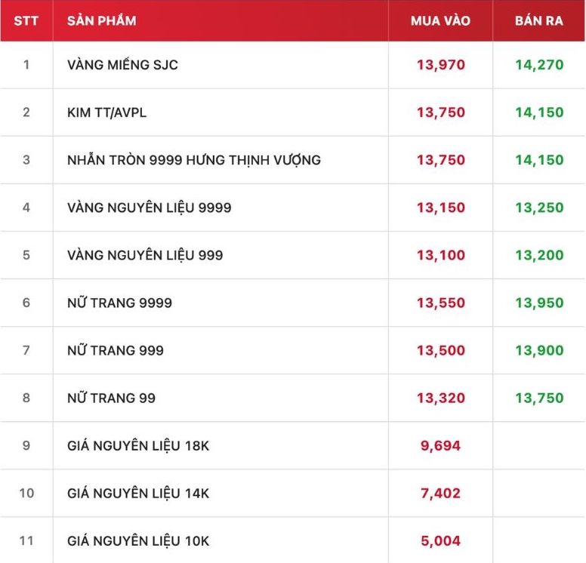Image resolution: width=586 pixels, height=563 pixels.
Task: Select NỮ TRANG 9999 product name
Action: (x=119, y=303)
